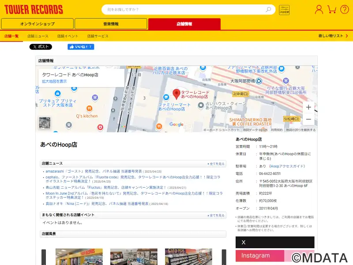Click the red Tower Records map pin
353x265 pixels.
coord(176,94)
